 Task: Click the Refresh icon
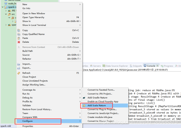tap(19, 73)
